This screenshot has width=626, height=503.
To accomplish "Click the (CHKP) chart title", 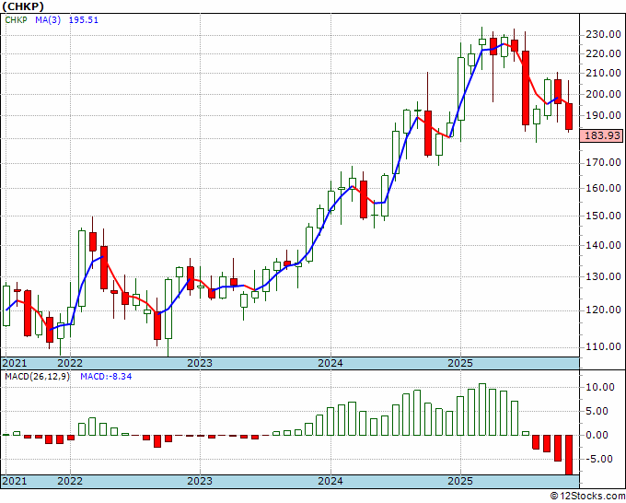I will point(23,6).
